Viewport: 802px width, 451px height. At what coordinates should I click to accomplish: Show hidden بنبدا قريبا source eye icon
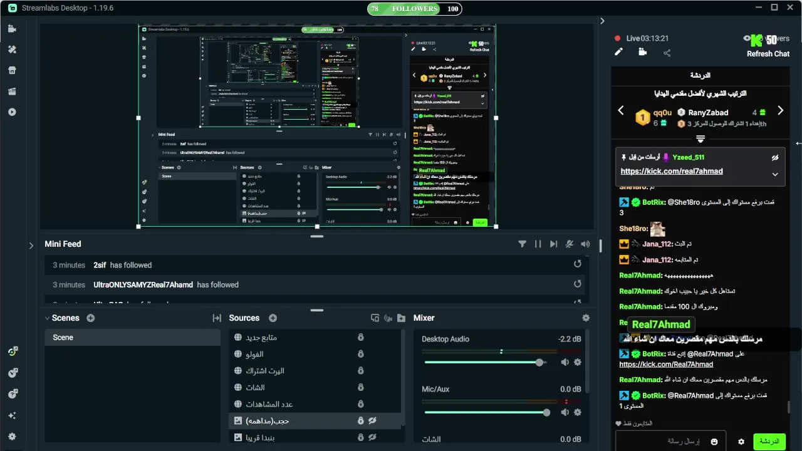[372, 437]
